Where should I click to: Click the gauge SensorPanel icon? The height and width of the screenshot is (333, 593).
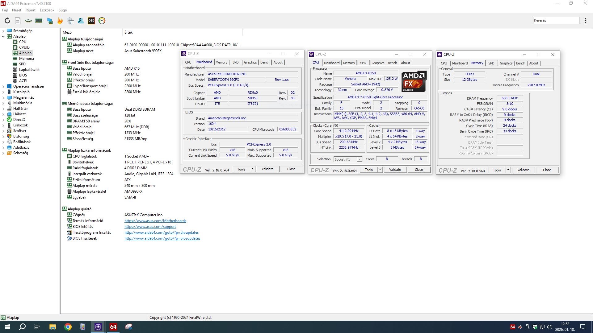coord(102,21)
